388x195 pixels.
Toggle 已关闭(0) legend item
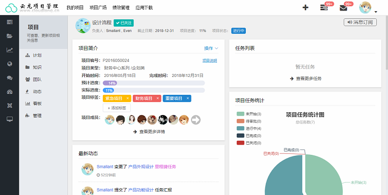pyautogui.click(x=249, y=143)
